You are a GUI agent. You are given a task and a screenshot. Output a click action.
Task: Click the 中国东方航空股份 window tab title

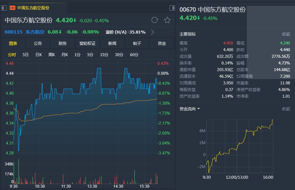(33, 8)
